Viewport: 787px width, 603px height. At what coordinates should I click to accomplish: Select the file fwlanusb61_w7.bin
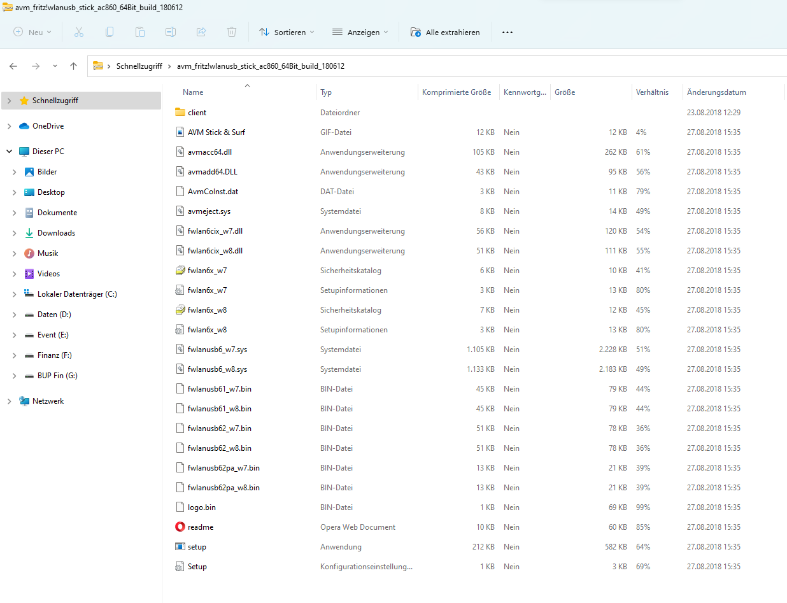coord(220,388)
